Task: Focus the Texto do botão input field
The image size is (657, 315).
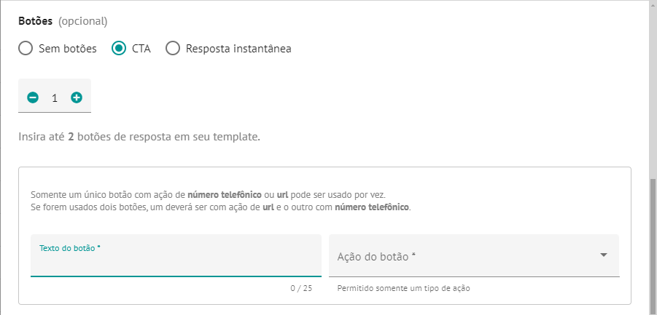Action: (176, 255)
